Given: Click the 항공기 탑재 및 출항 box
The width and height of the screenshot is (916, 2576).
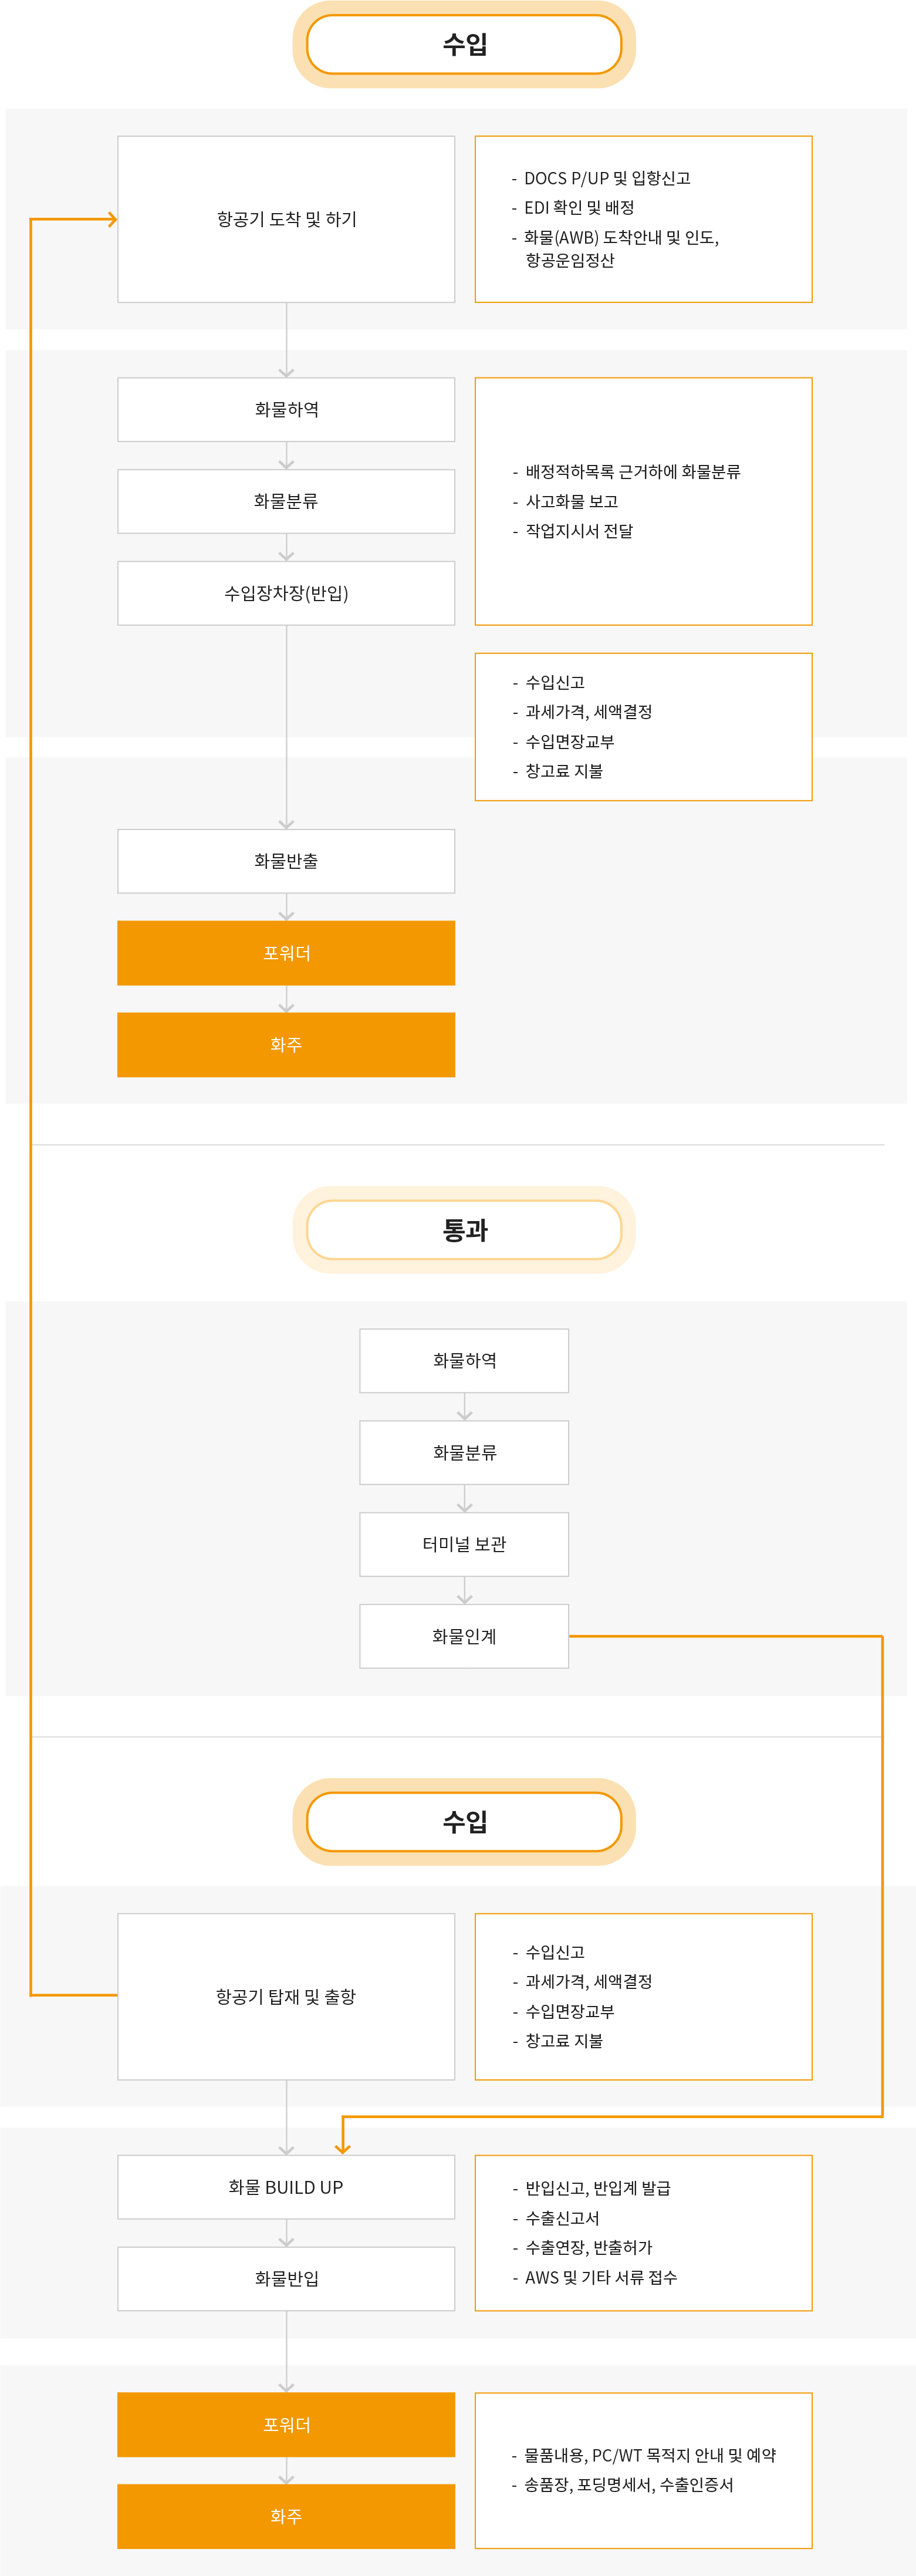Looking at the screenshot, I should coord(286,1996).
